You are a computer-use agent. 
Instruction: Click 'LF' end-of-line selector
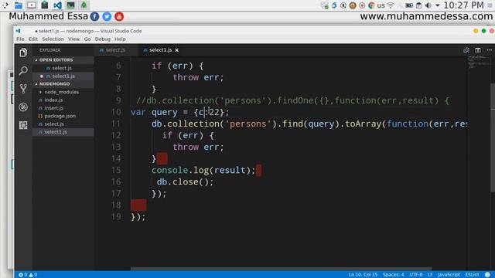(430, 275)
